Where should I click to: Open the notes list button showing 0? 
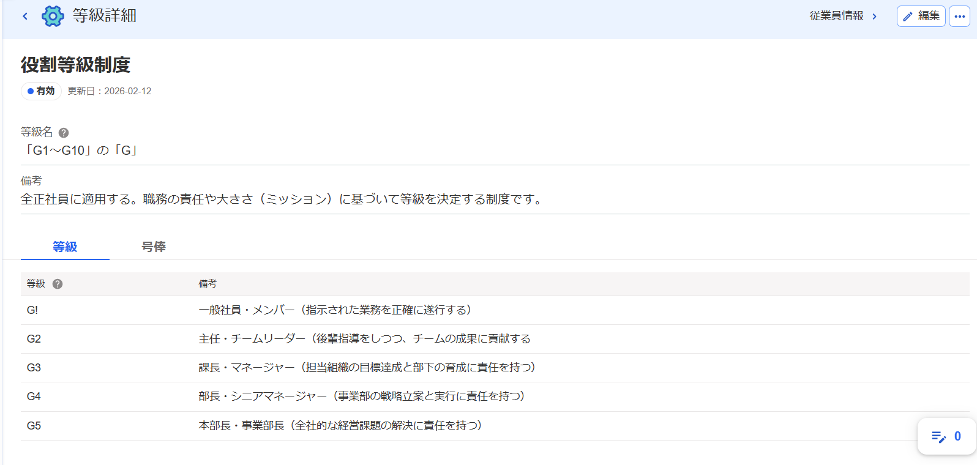[x=946, y=436]
